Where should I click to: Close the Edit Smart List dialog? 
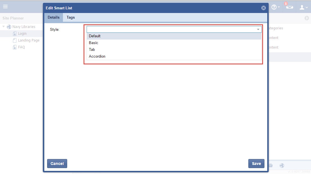(x=264, y=8)
